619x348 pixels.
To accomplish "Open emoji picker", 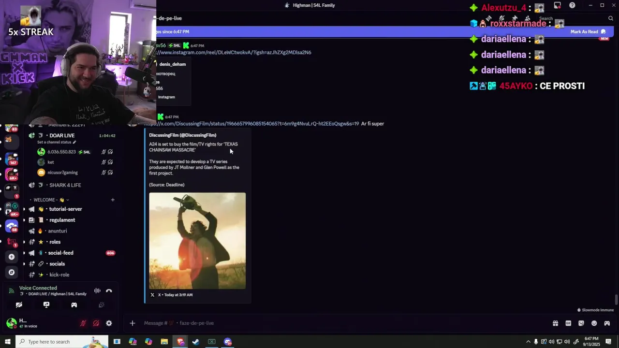I will point(594,323).
